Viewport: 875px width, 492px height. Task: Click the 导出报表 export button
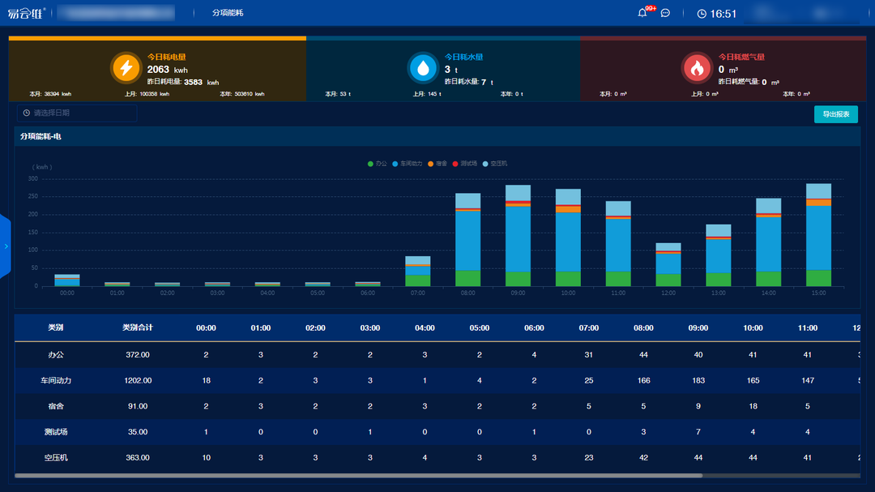835,114
